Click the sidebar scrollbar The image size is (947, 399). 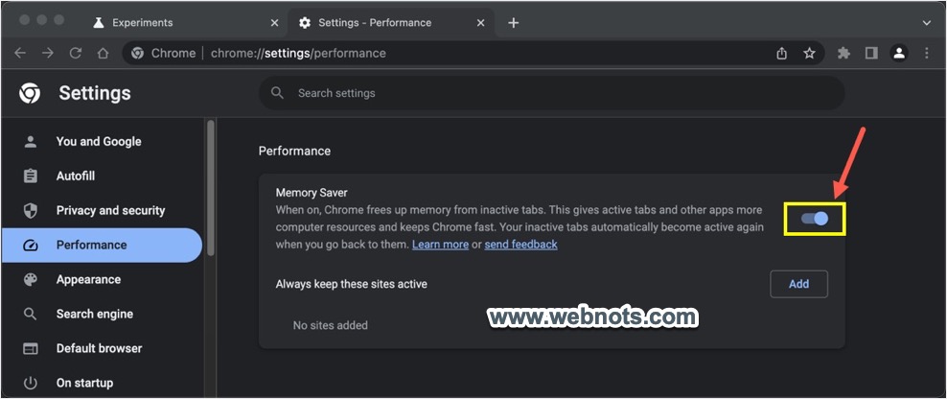pos(210,187)
